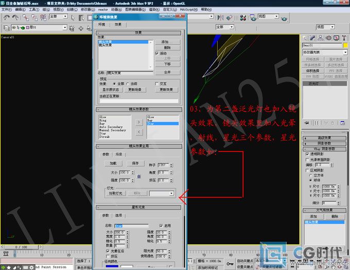Expand the 阴影参数 rollout
Image resolution: width=350 pixels, height=270 pixels.
[324, 143]
